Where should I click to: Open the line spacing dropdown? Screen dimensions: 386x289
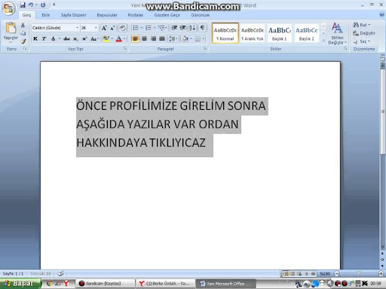pyautogui.click(x=173, y=38)
